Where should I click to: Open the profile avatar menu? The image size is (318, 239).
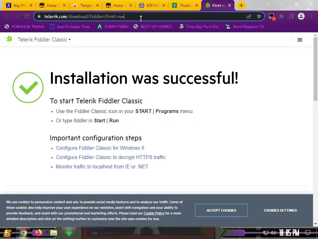tap(301, 16)
